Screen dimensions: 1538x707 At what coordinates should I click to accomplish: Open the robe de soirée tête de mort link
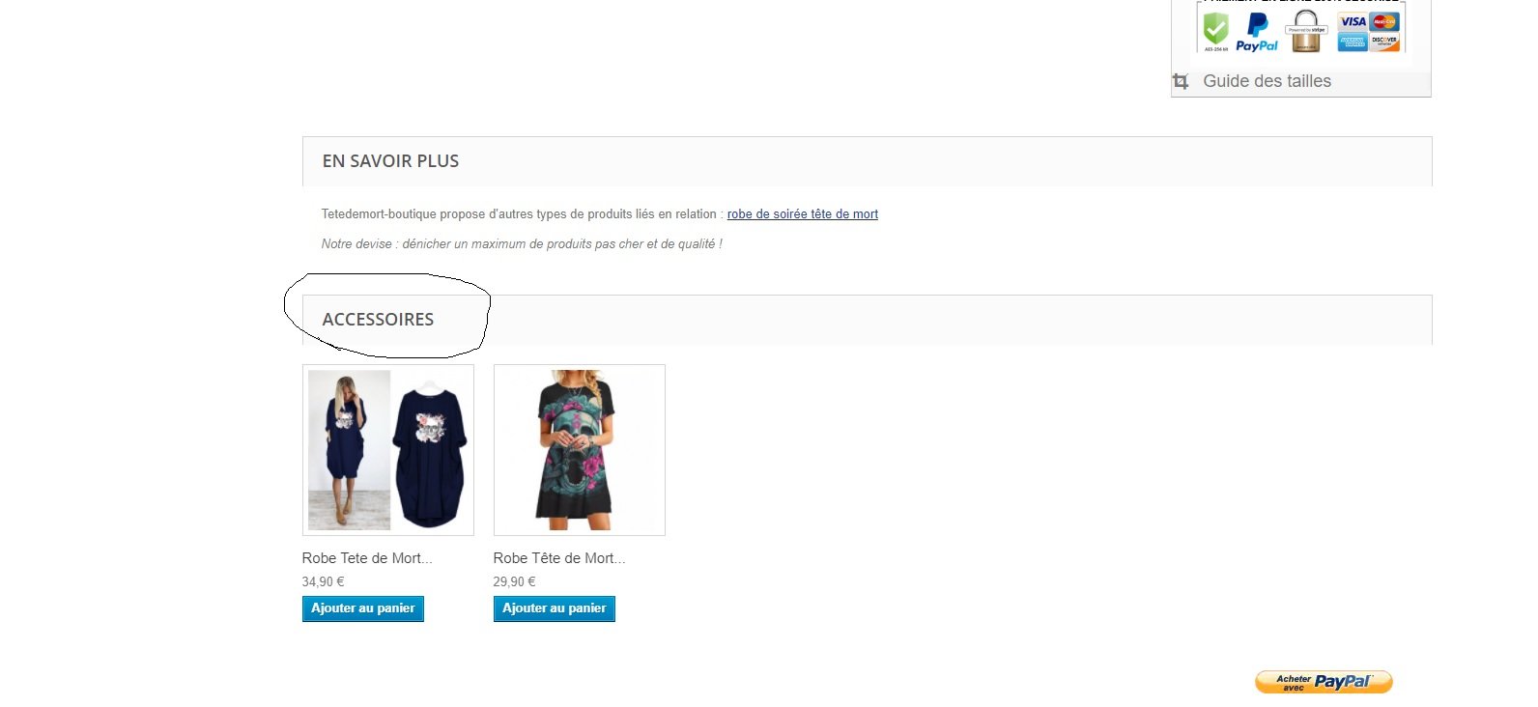(803, 214)
